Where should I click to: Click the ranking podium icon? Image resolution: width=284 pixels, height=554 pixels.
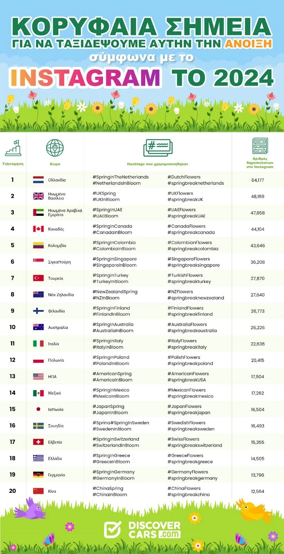pyautogui.click(x=13, y=148)
